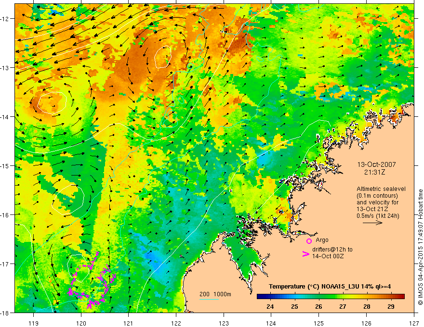The image size is (424, 327).
Task: Click the velocity scale reference arrow
Action: [372, 223]
